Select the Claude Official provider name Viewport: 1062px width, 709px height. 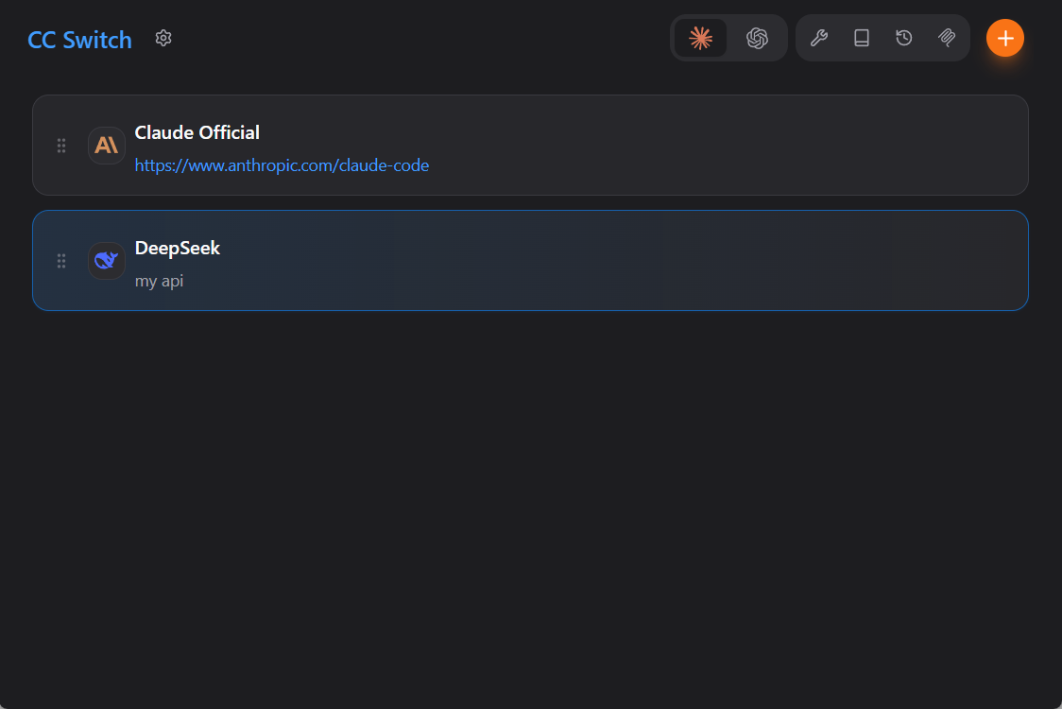tap(197, 132)
